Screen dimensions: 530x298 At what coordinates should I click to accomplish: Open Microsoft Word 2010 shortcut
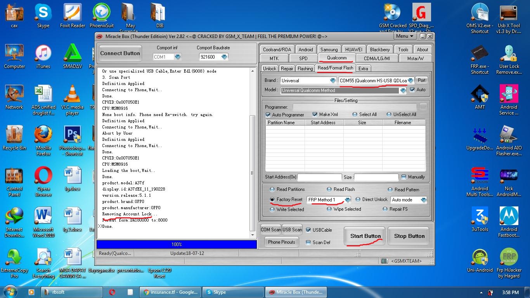(43, 222)
